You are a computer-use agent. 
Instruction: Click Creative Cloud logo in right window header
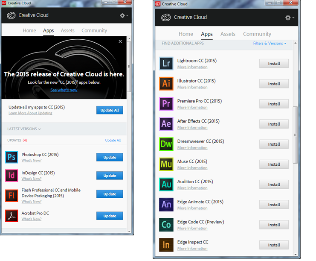coord(166,18)
